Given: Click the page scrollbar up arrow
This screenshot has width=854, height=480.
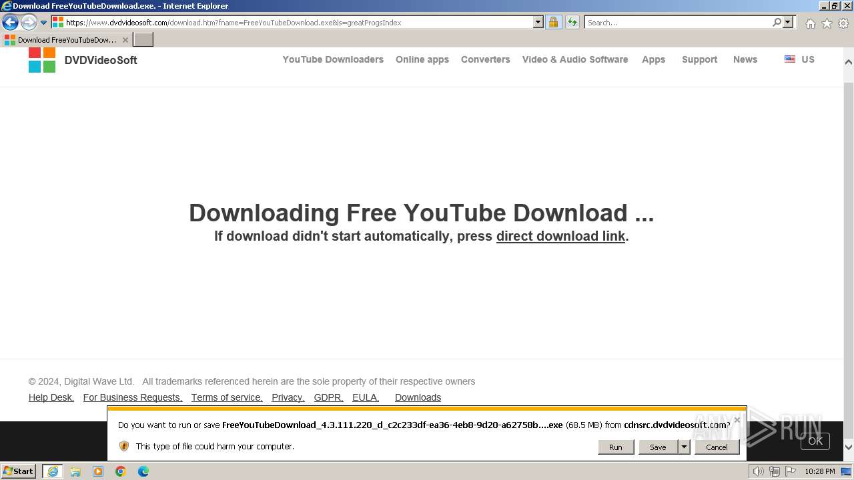Looking at the screenshot, I should pyautogui.click(x=849, y=61).
